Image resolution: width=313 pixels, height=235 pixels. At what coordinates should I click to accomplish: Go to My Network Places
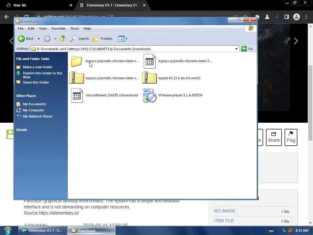click(38, 116)
